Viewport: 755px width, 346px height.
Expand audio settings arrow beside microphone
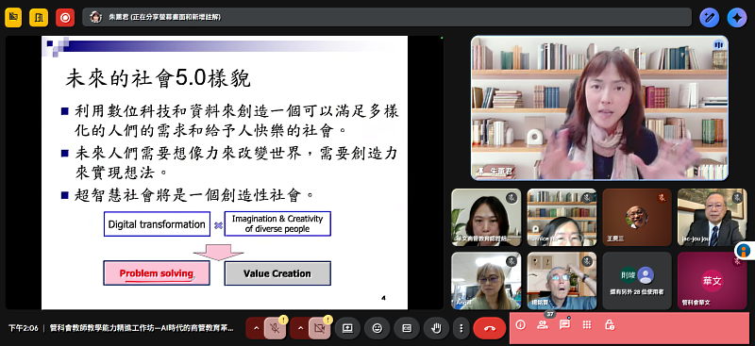(256, 328)
